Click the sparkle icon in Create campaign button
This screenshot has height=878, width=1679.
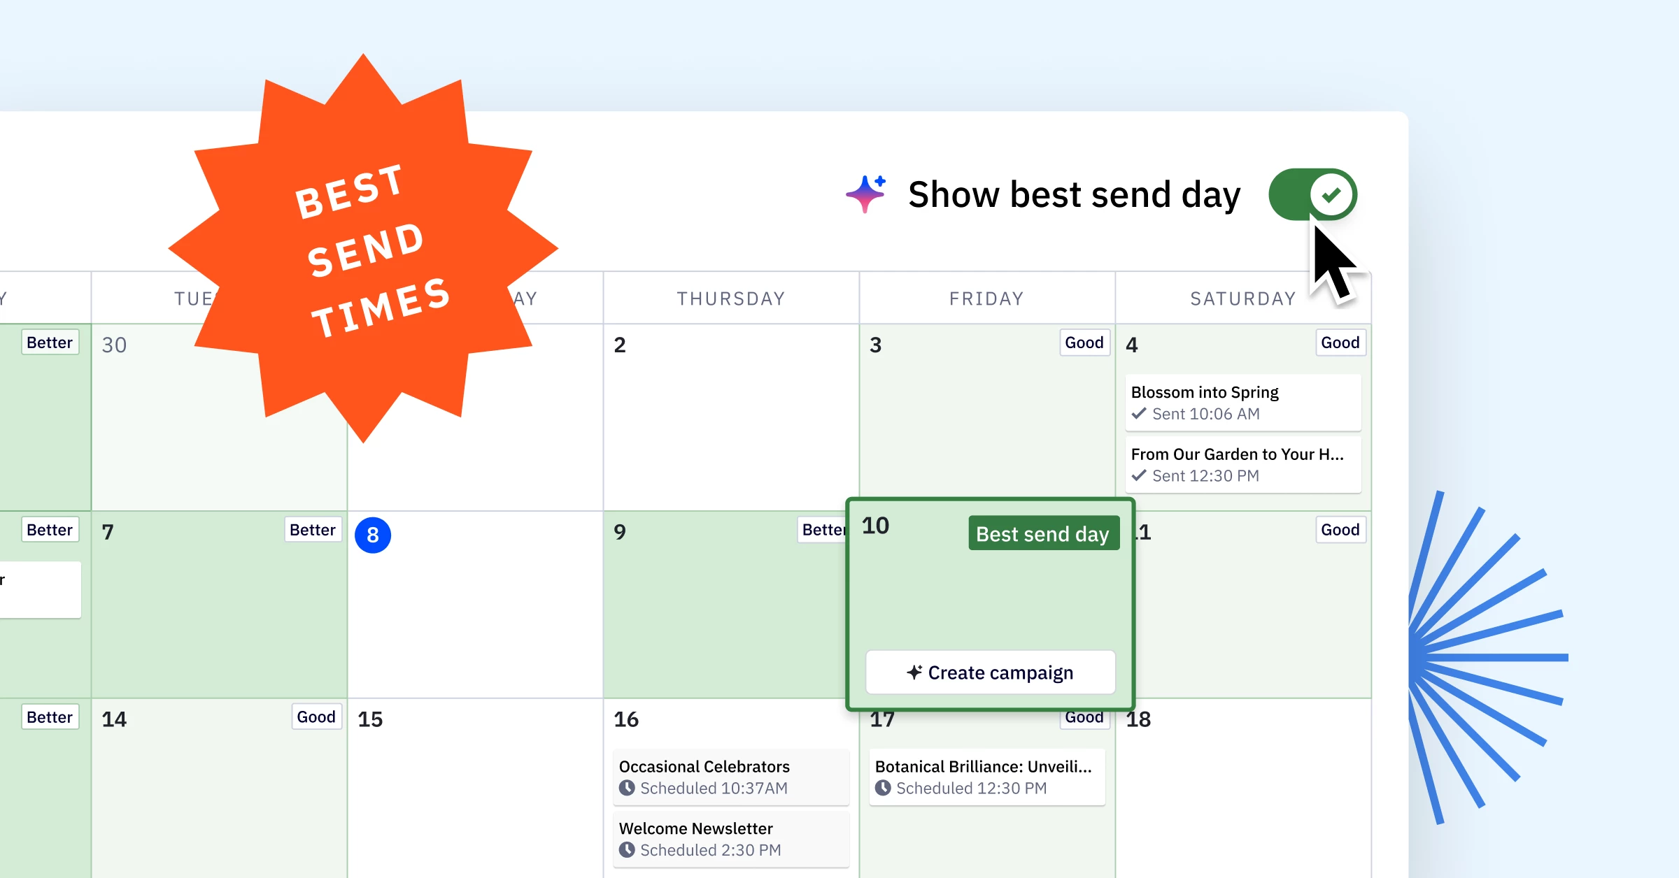point(914,672)
